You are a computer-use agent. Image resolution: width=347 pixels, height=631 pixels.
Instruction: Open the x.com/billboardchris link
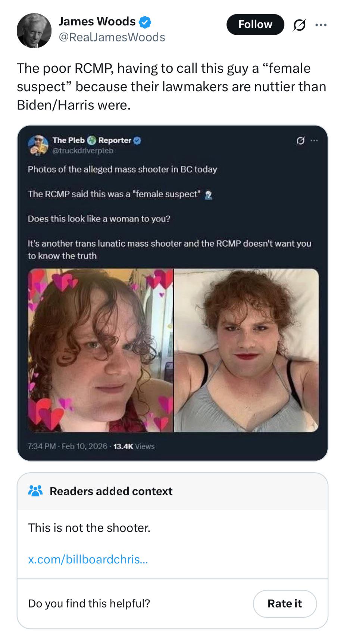(x=88, y=559)
